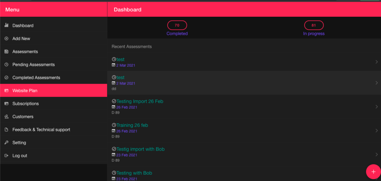Expand chevron on the test row with dd
Screen dimensions: 381x181
[x=377, y=83]
